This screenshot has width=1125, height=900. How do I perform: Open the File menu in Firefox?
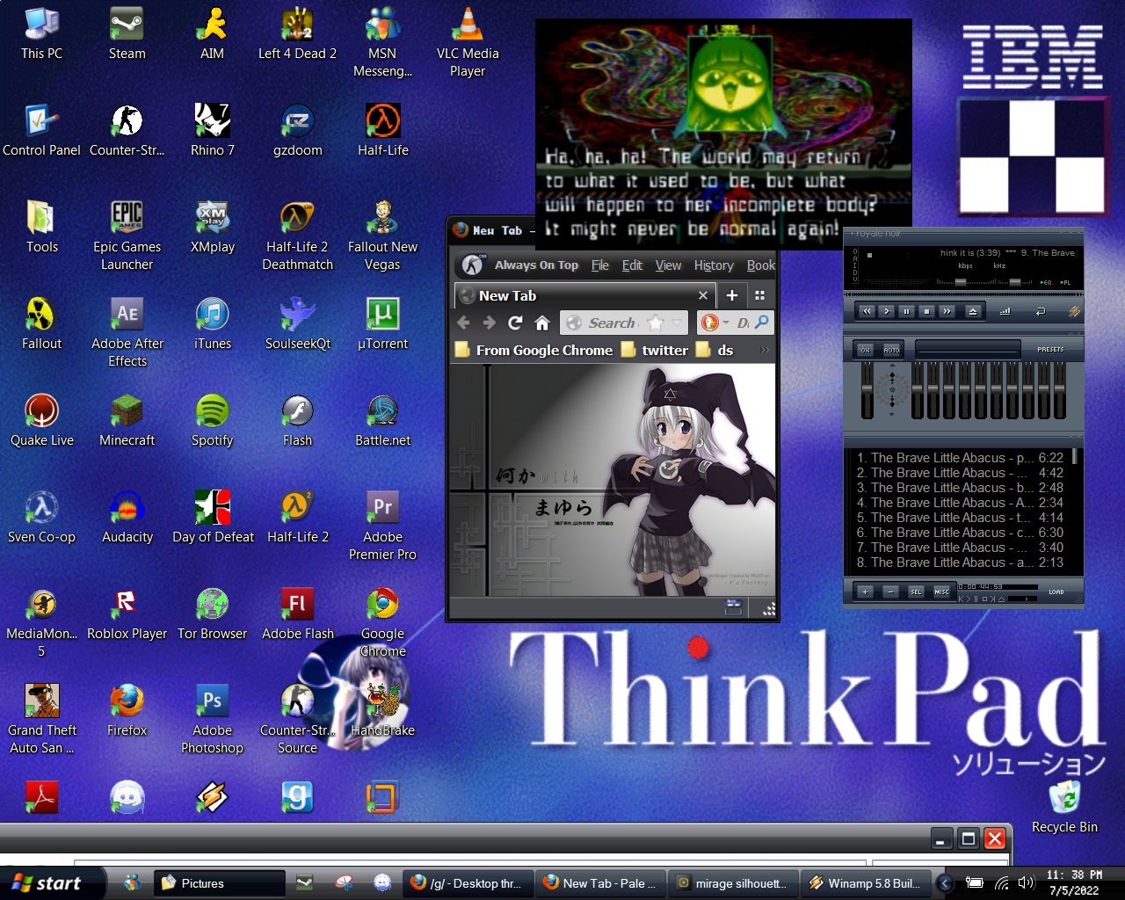(600, 265)
